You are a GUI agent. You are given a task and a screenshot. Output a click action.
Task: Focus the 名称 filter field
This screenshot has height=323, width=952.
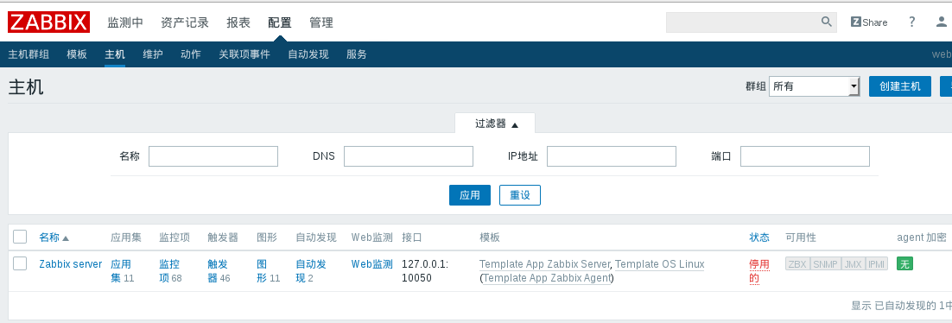213,156
